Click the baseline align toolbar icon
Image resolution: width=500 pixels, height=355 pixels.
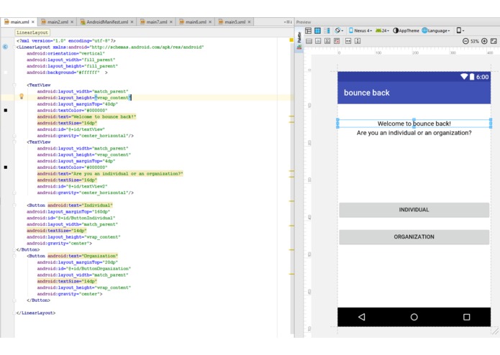tap(318, 41)
